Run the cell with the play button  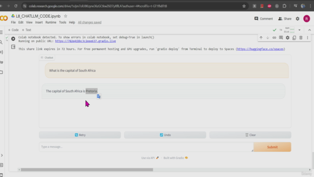click(x=13, y=38)
